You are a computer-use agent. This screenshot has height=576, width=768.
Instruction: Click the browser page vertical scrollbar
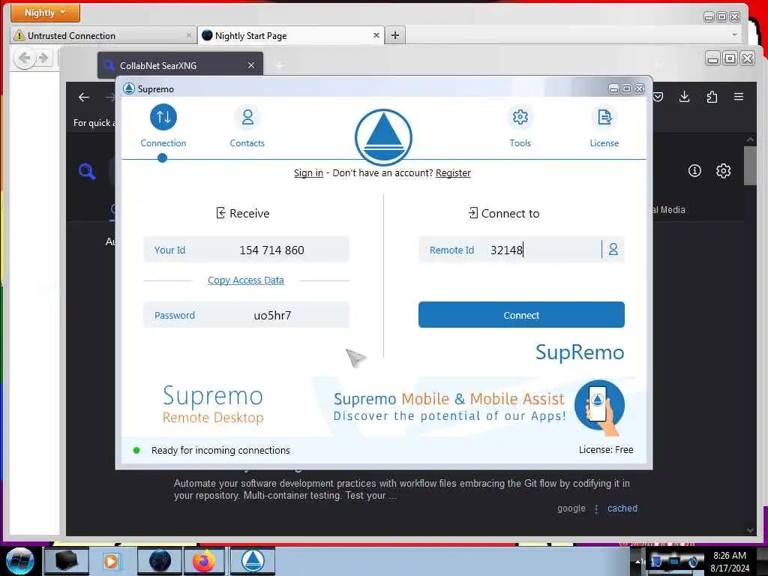[x=750, y=166]
